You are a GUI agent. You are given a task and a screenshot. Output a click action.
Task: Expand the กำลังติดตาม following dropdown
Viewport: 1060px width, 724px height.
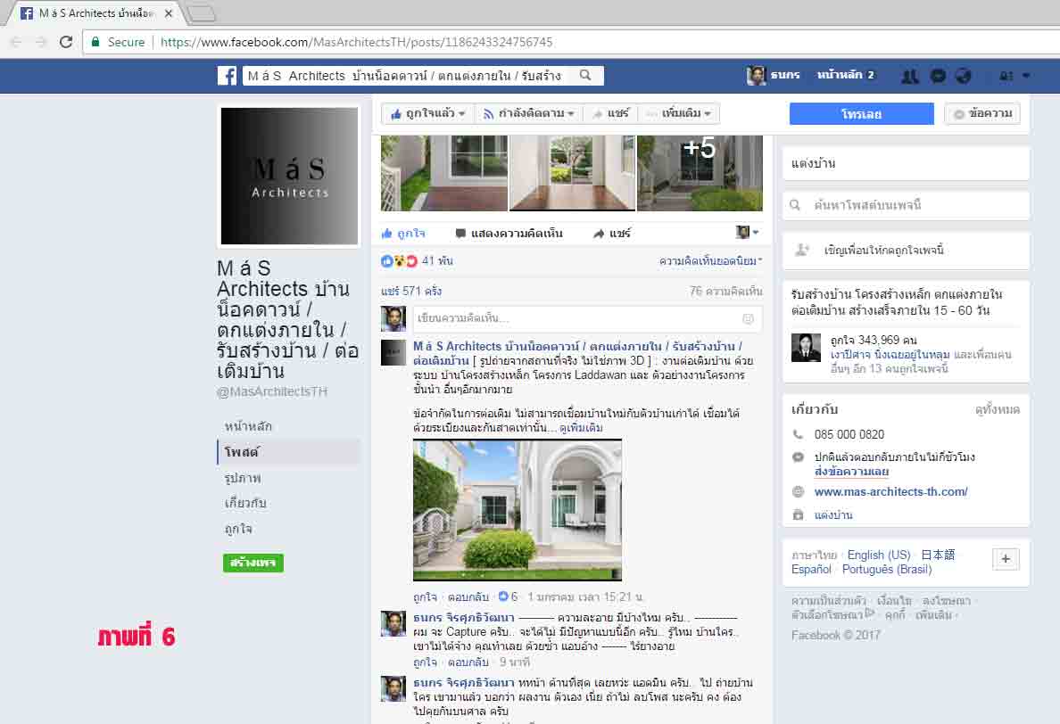pyautogui.click(x=529, y=113)
